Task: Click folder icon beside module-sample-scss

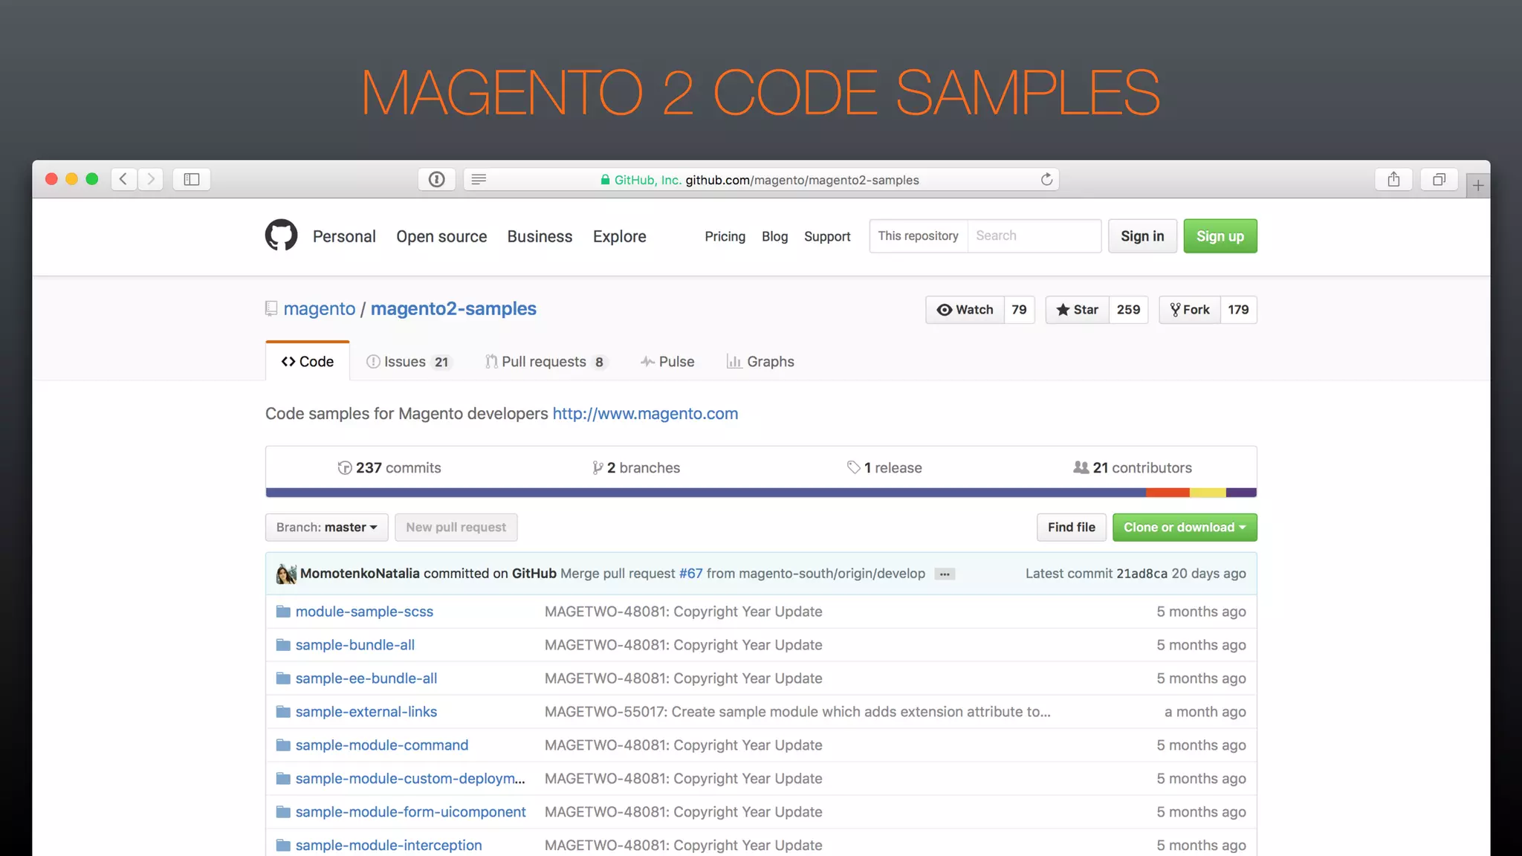Action: click(283, 612)
